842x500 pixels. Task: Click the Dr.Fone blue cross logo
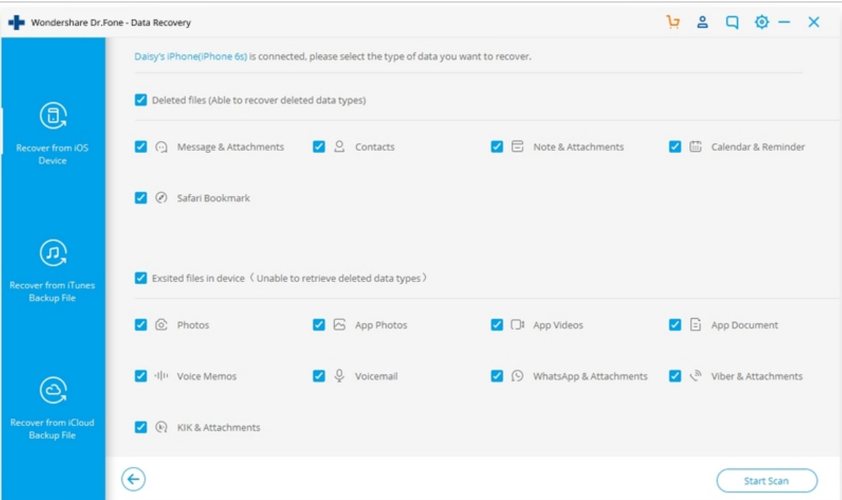(x=17, y=23)
